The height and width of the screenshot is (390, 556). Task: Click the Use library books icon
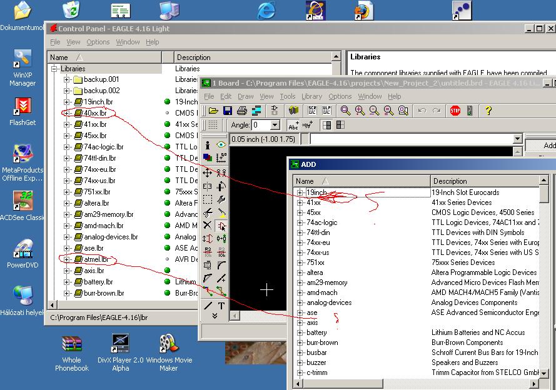point(293,111)
